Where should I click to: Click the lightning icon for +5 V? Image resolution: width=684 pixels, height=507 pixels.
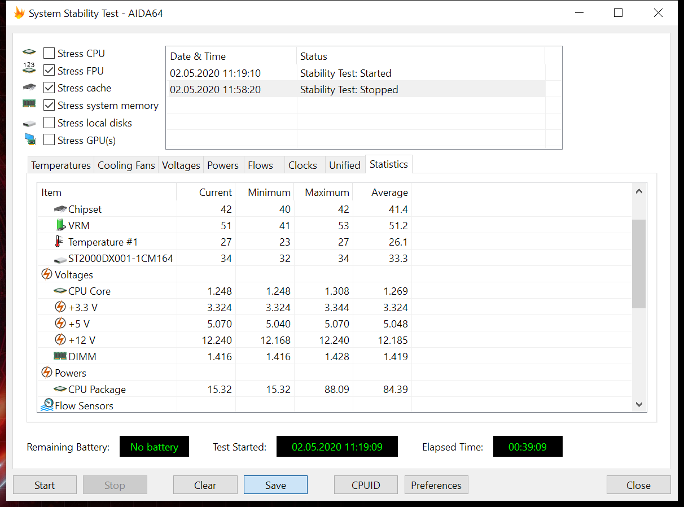[x=60, y=324]
